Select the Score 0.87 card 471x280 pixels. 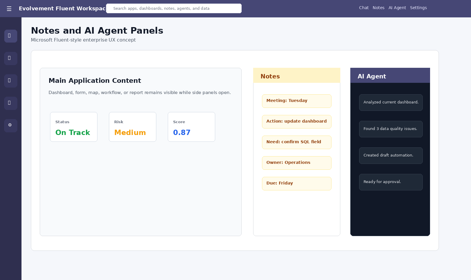tap(191, 127)
